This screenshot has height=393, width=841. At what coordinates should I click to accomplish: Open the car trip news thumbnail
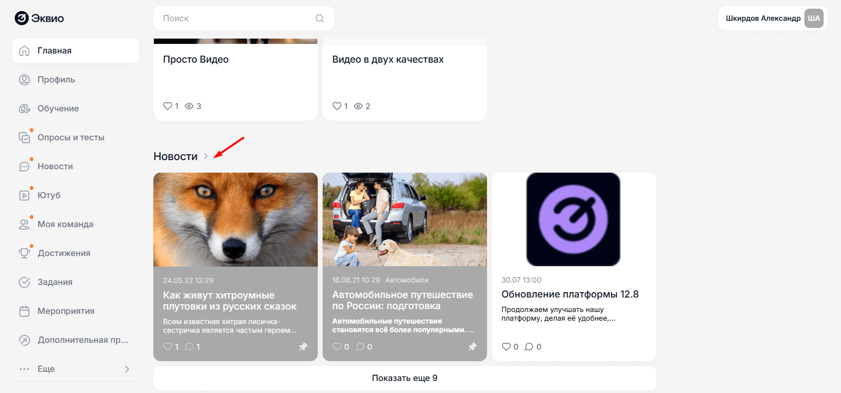click(405, 219)
